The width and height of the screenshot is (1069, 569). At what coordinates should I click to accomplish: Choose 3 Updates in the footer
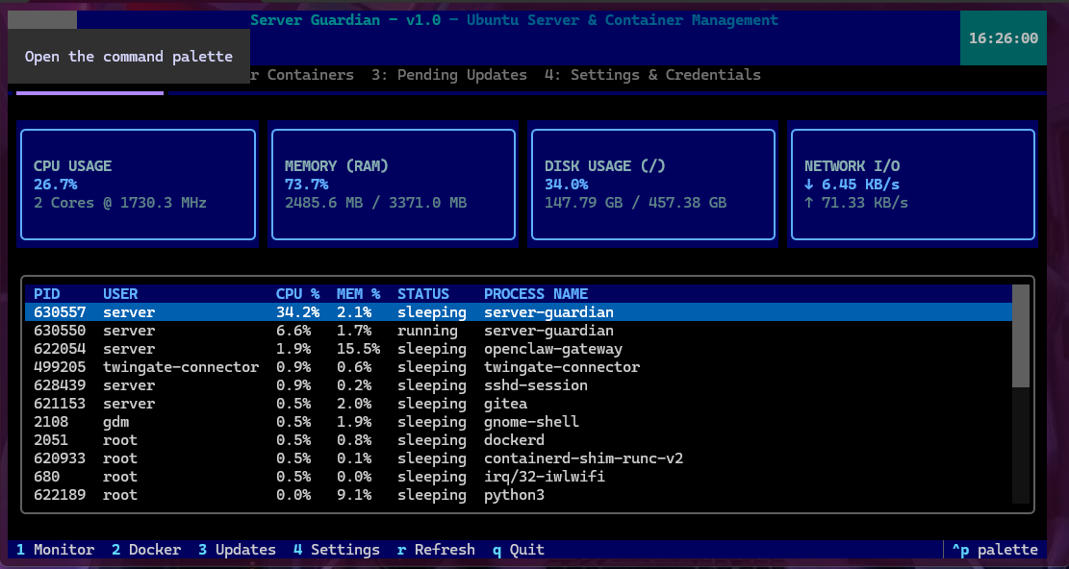[238, 549]
